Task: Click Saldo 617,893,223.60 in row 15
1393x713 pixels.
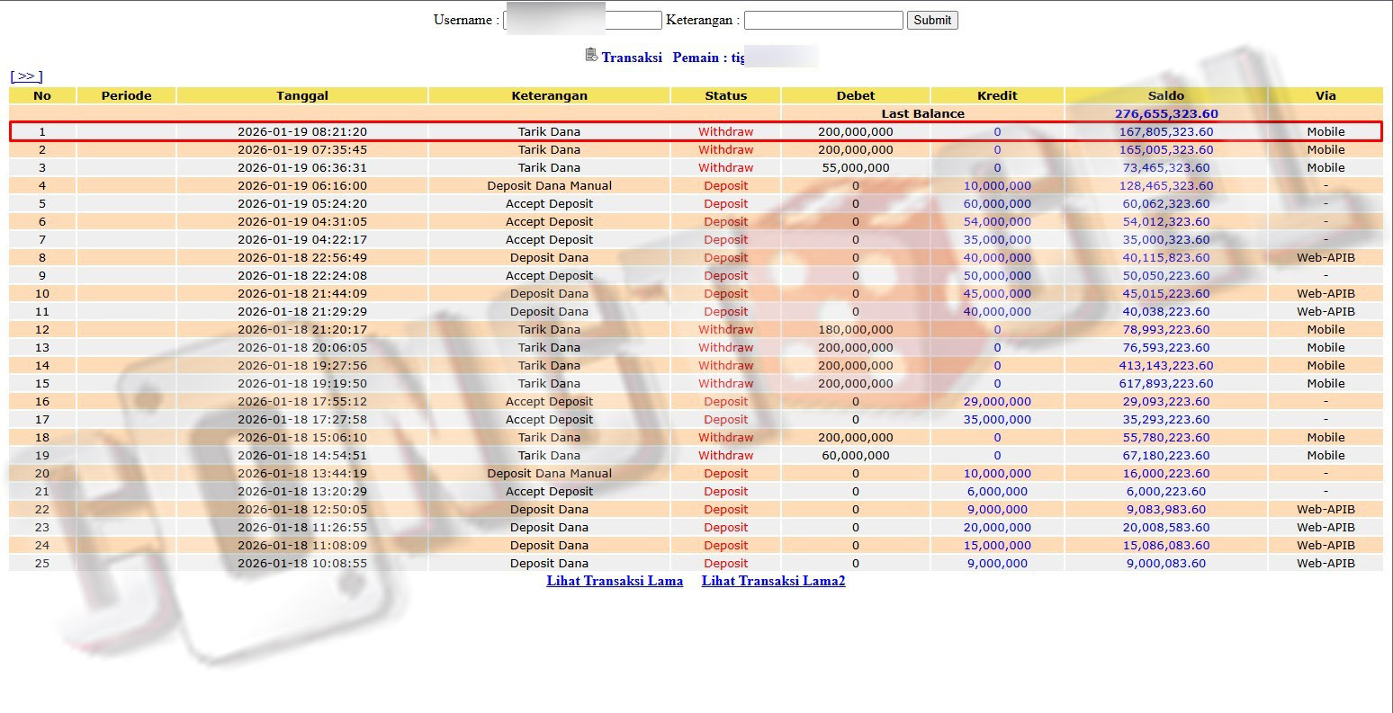Action: coord(1165,383)
